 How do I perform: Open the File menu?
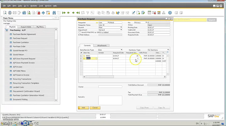point(4,6)
